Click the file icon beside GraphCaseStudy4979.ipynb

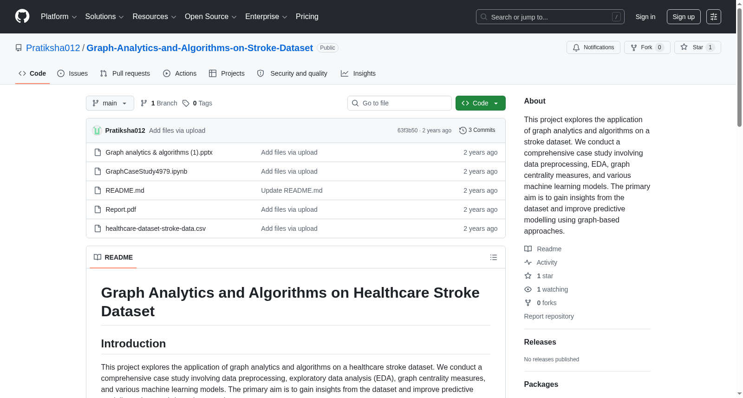[98, 171]
